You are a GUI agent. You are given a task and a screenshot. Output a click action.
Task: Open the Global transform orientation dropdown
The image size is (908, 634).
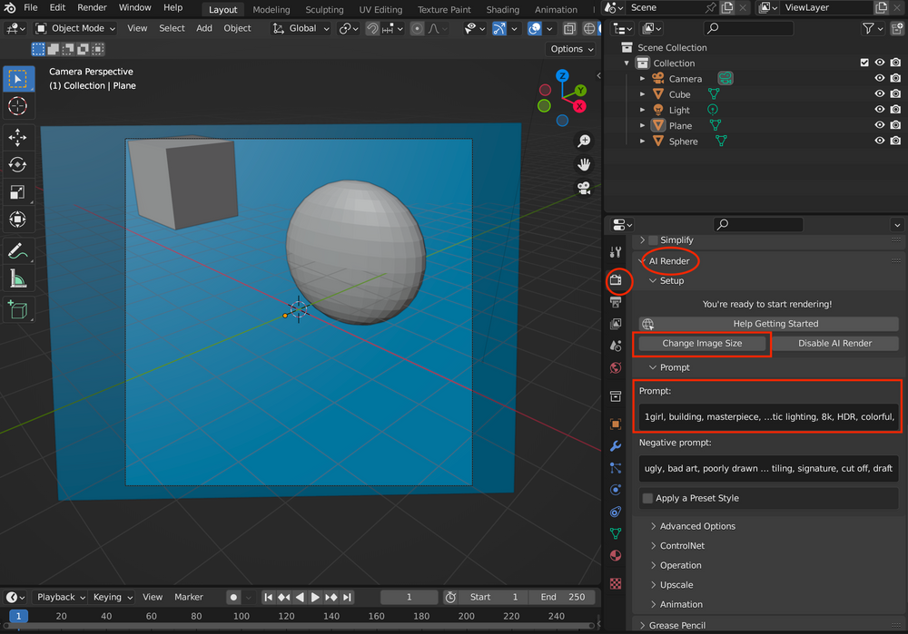tap(301, 28)
